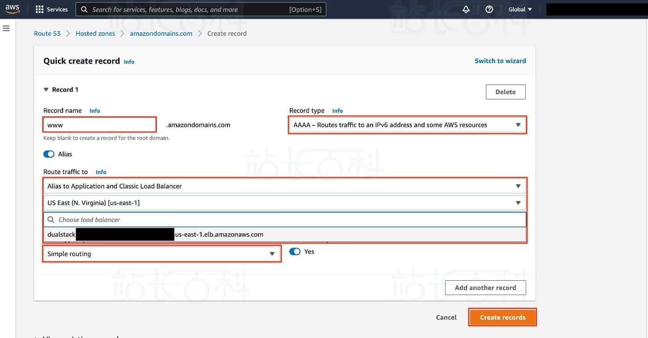Click Add another record button
The image size is (648, 338).
point(485,288)
